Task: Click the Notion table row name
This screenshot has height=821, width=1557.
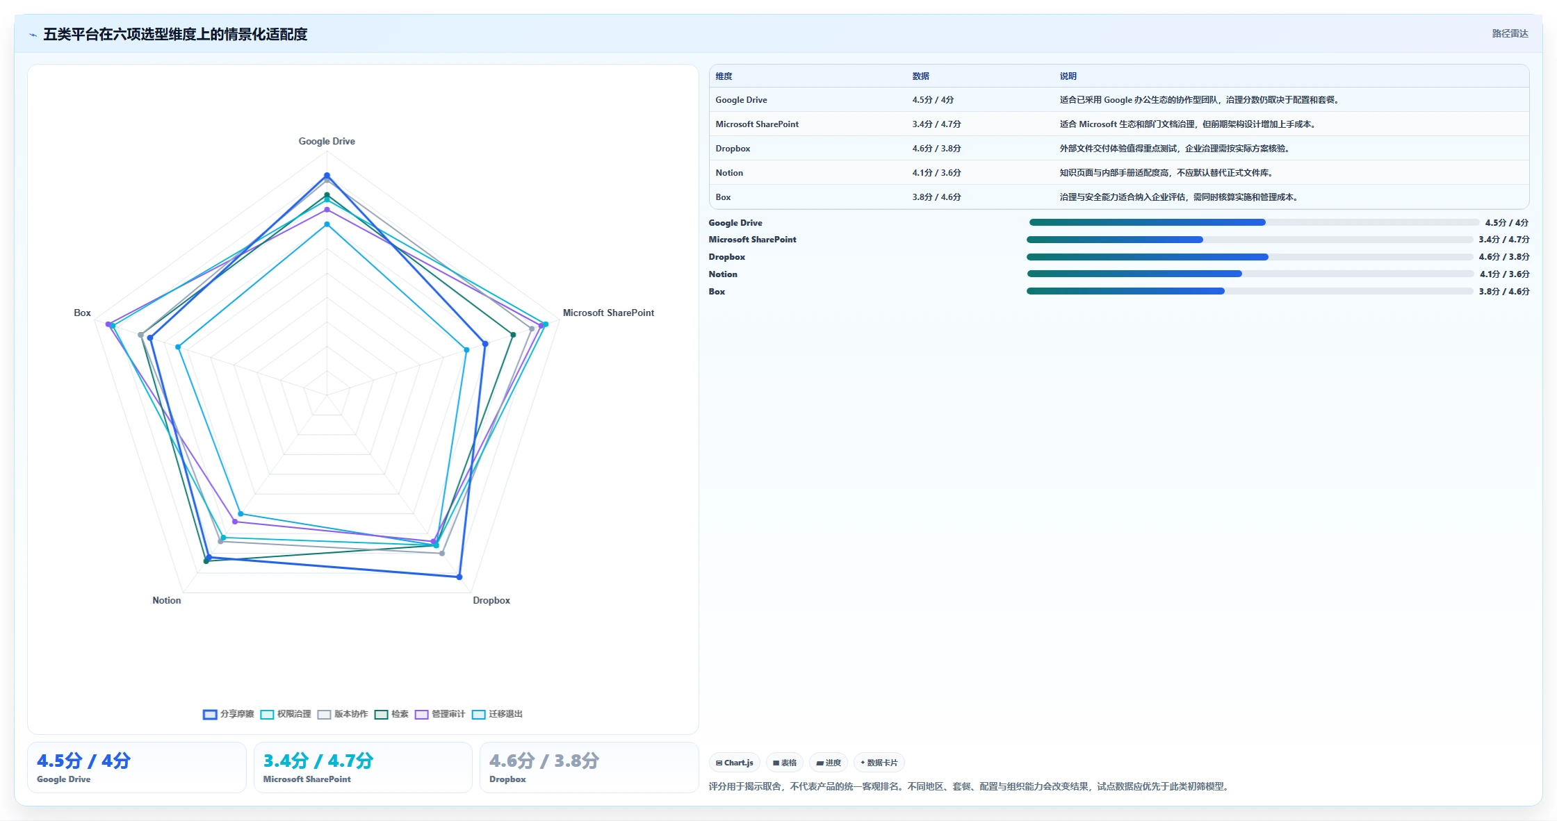Action: 729,173
